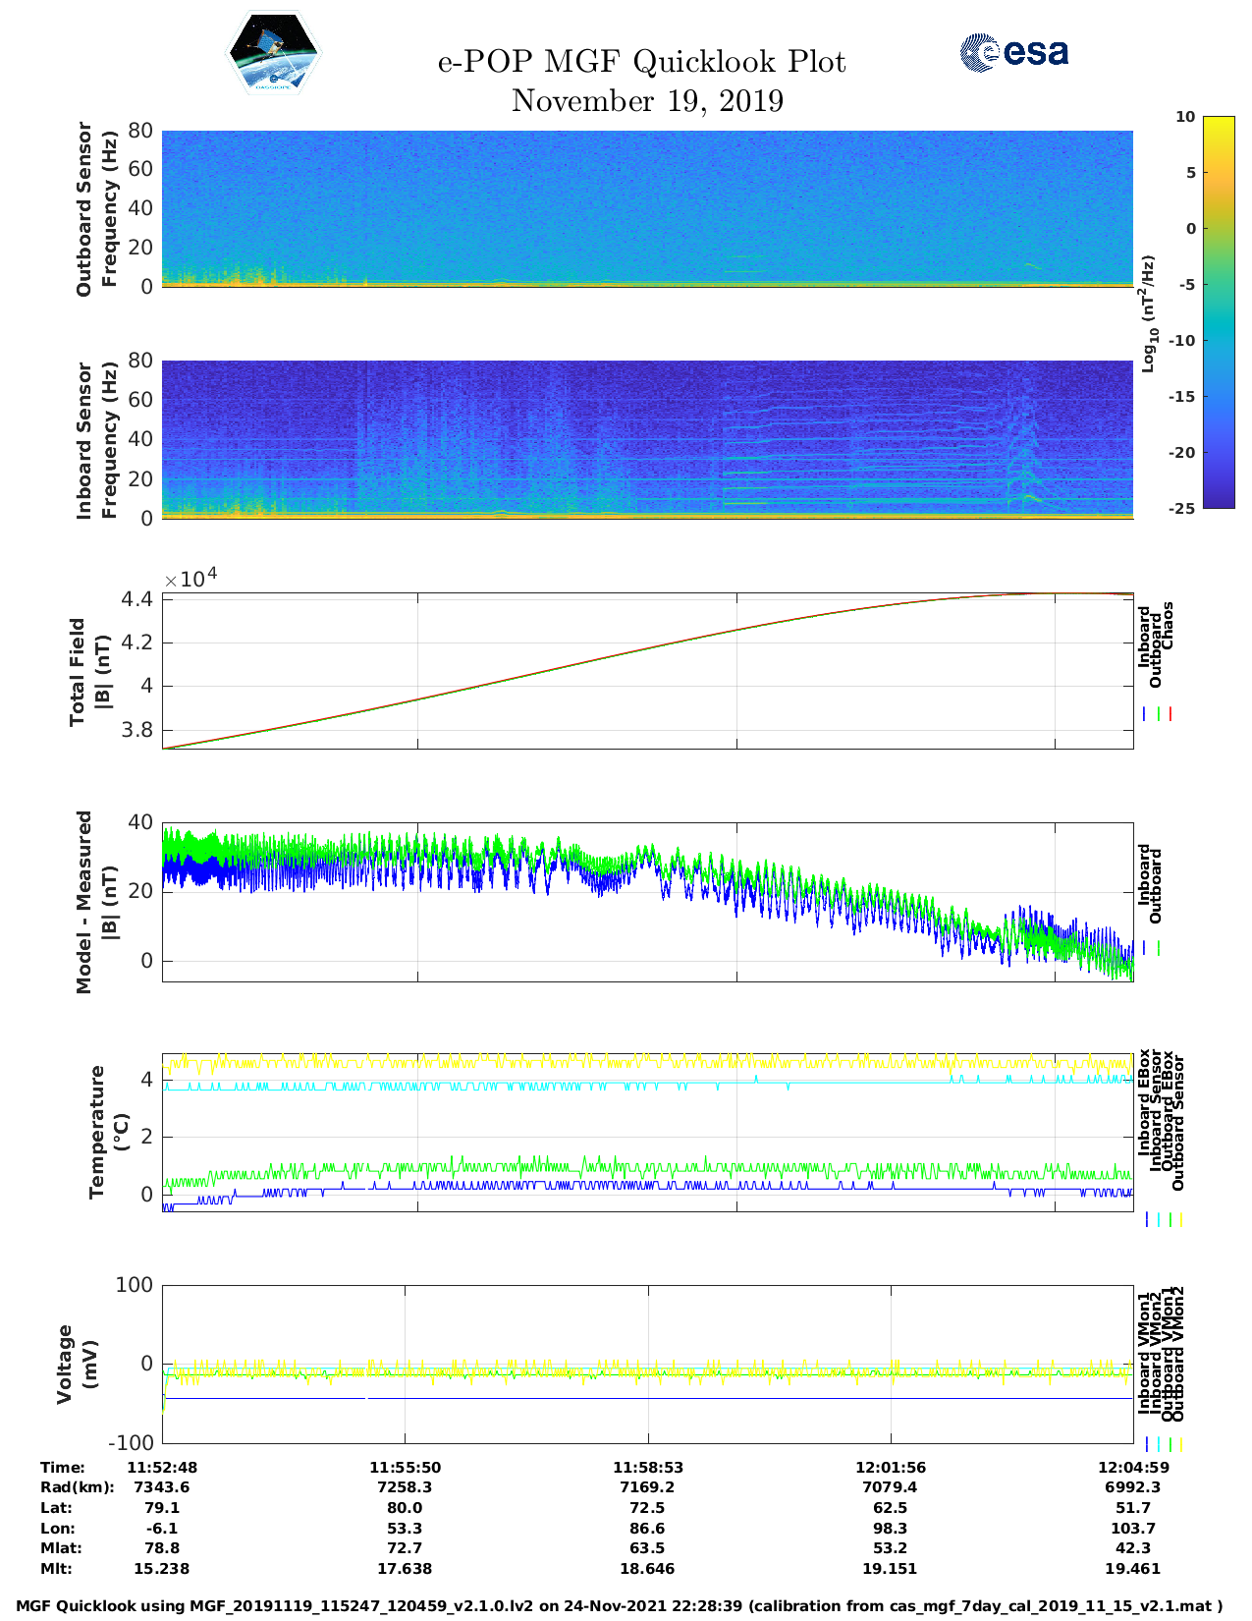Click the Temperature plot panel
Screen dimensions: 1252x1621
647,1133
